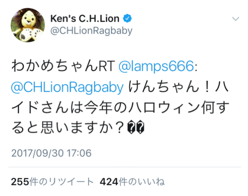The image size is (248, 196).
Task: Click the second unknown emoji glyph
Action: pos(140,127)
